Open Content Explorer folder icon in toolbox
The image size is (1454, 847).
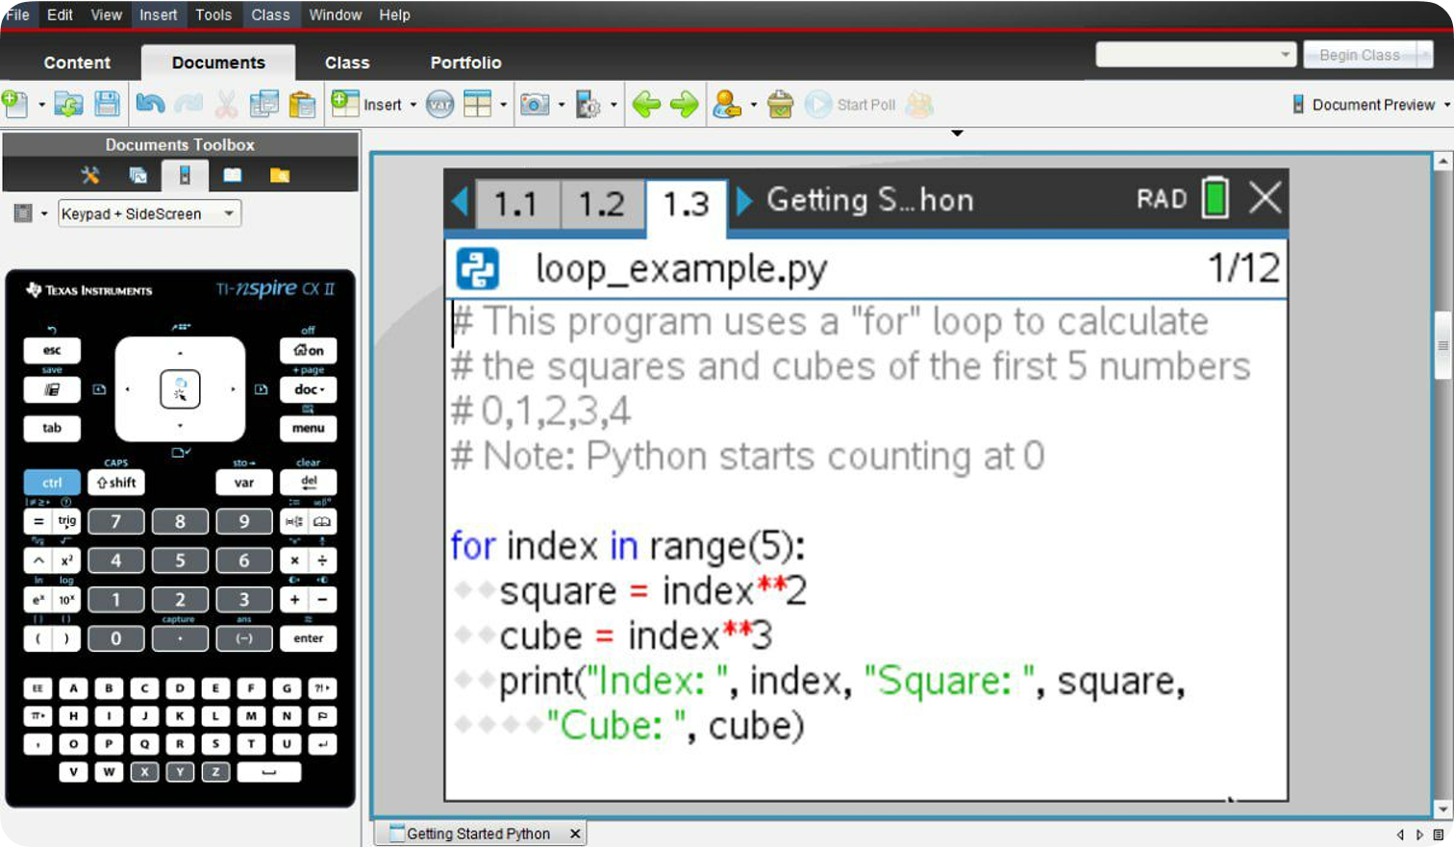pos(279,175)
